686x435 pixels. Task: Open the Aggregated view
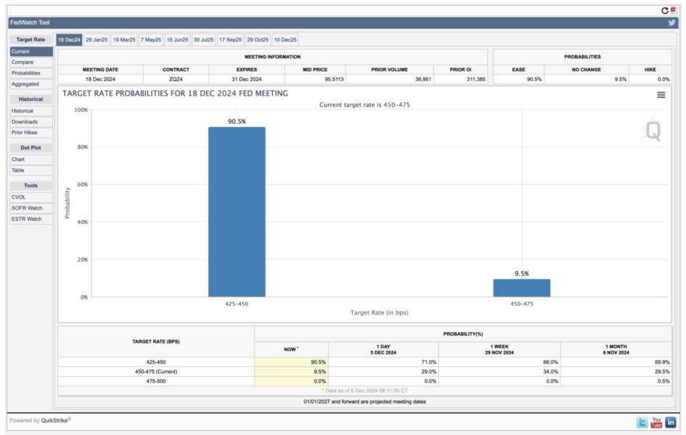coord(25,84)
